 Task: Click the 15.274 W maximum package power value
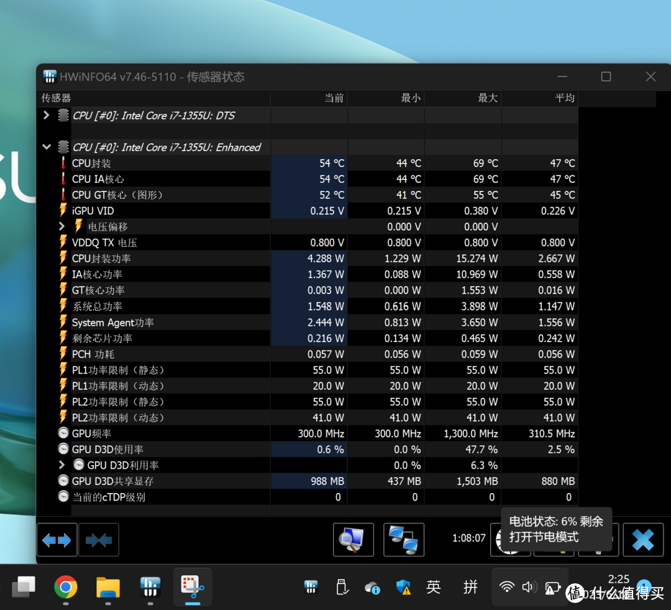click(x=477, y=258)
